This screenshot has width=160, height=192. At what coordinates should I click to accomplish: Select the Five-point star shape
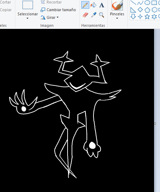point(147,16)
